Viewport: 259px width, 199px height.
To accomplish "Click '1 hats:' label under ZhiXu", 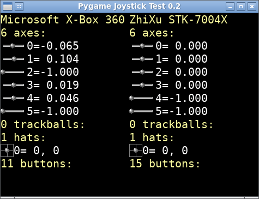I will pos(152,137).
